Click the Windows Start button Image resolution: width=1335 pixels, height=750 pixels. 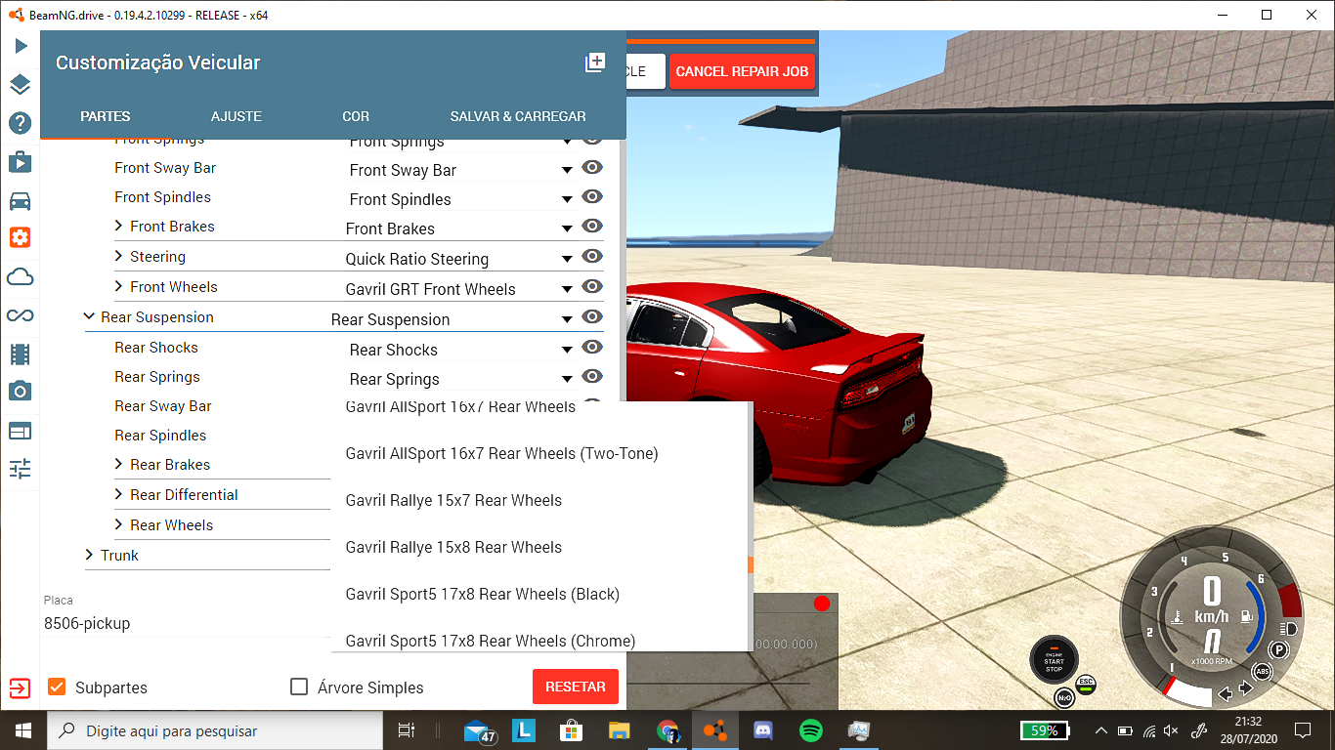coord(22,730)
